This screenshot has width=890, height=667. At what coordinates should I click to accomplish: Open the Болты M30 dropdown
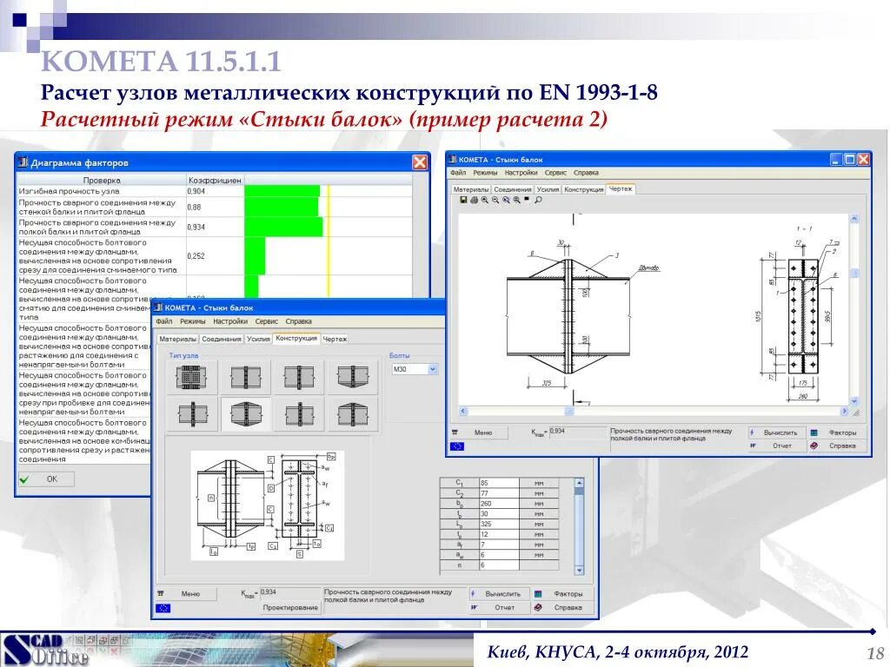tap(433, 369)
